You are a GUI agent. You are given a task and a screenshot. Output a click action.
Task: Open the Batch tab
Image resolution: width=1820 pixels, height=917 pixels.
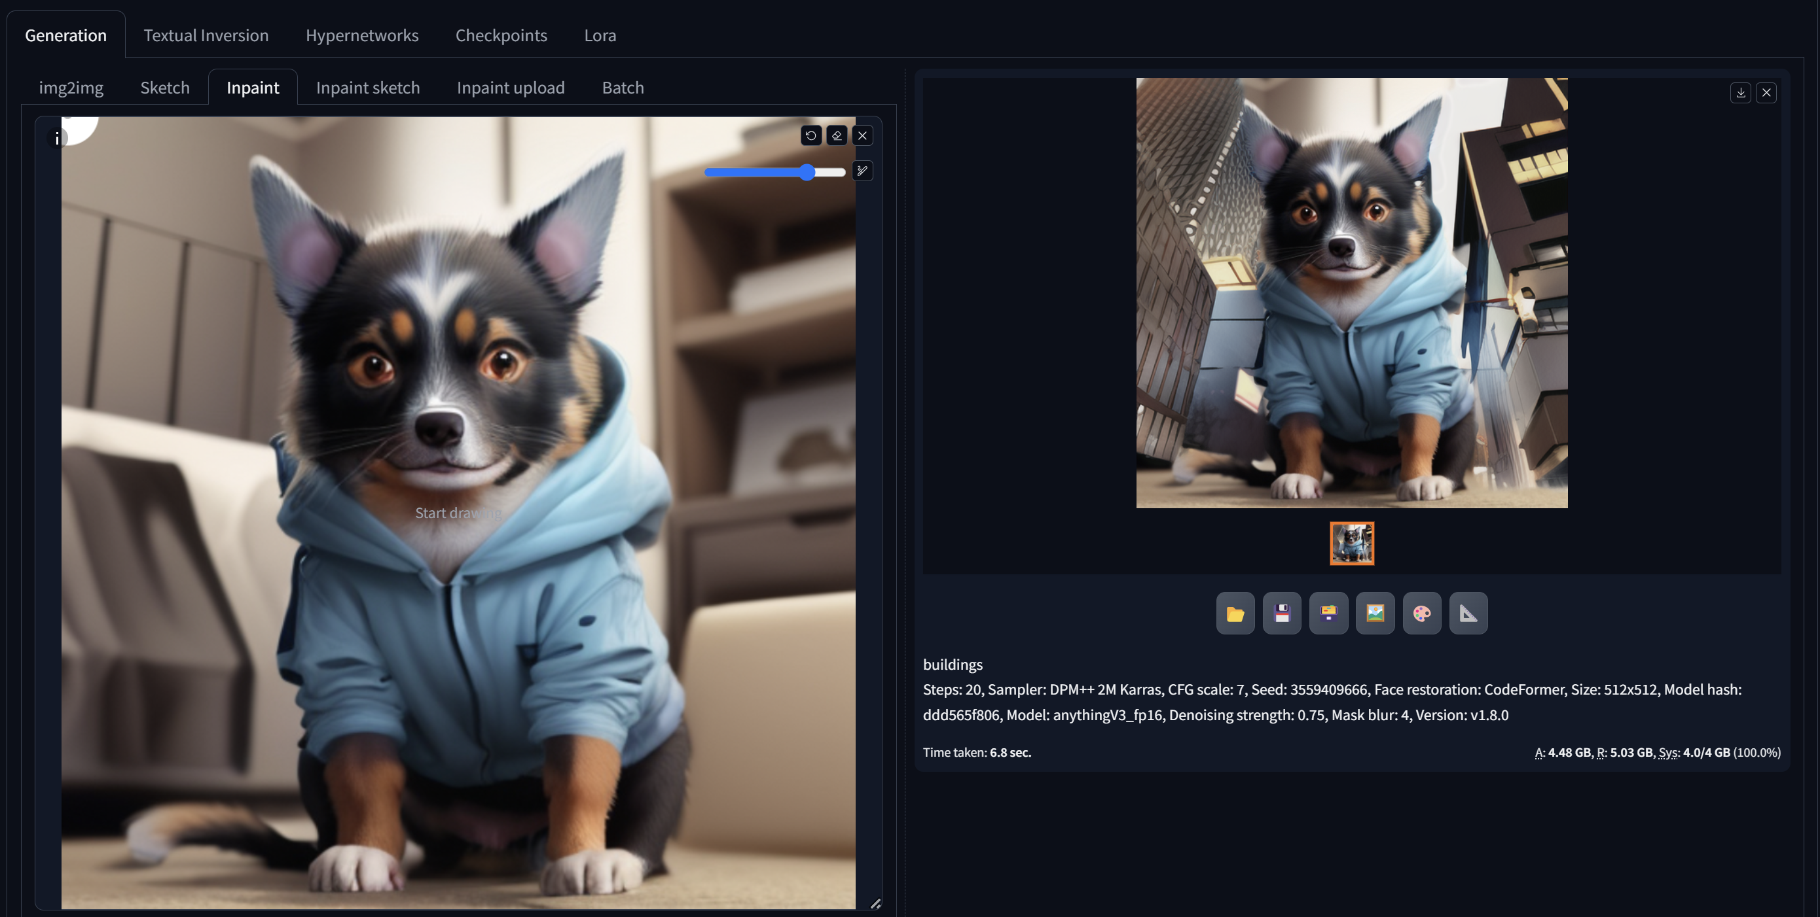[623, 88]
